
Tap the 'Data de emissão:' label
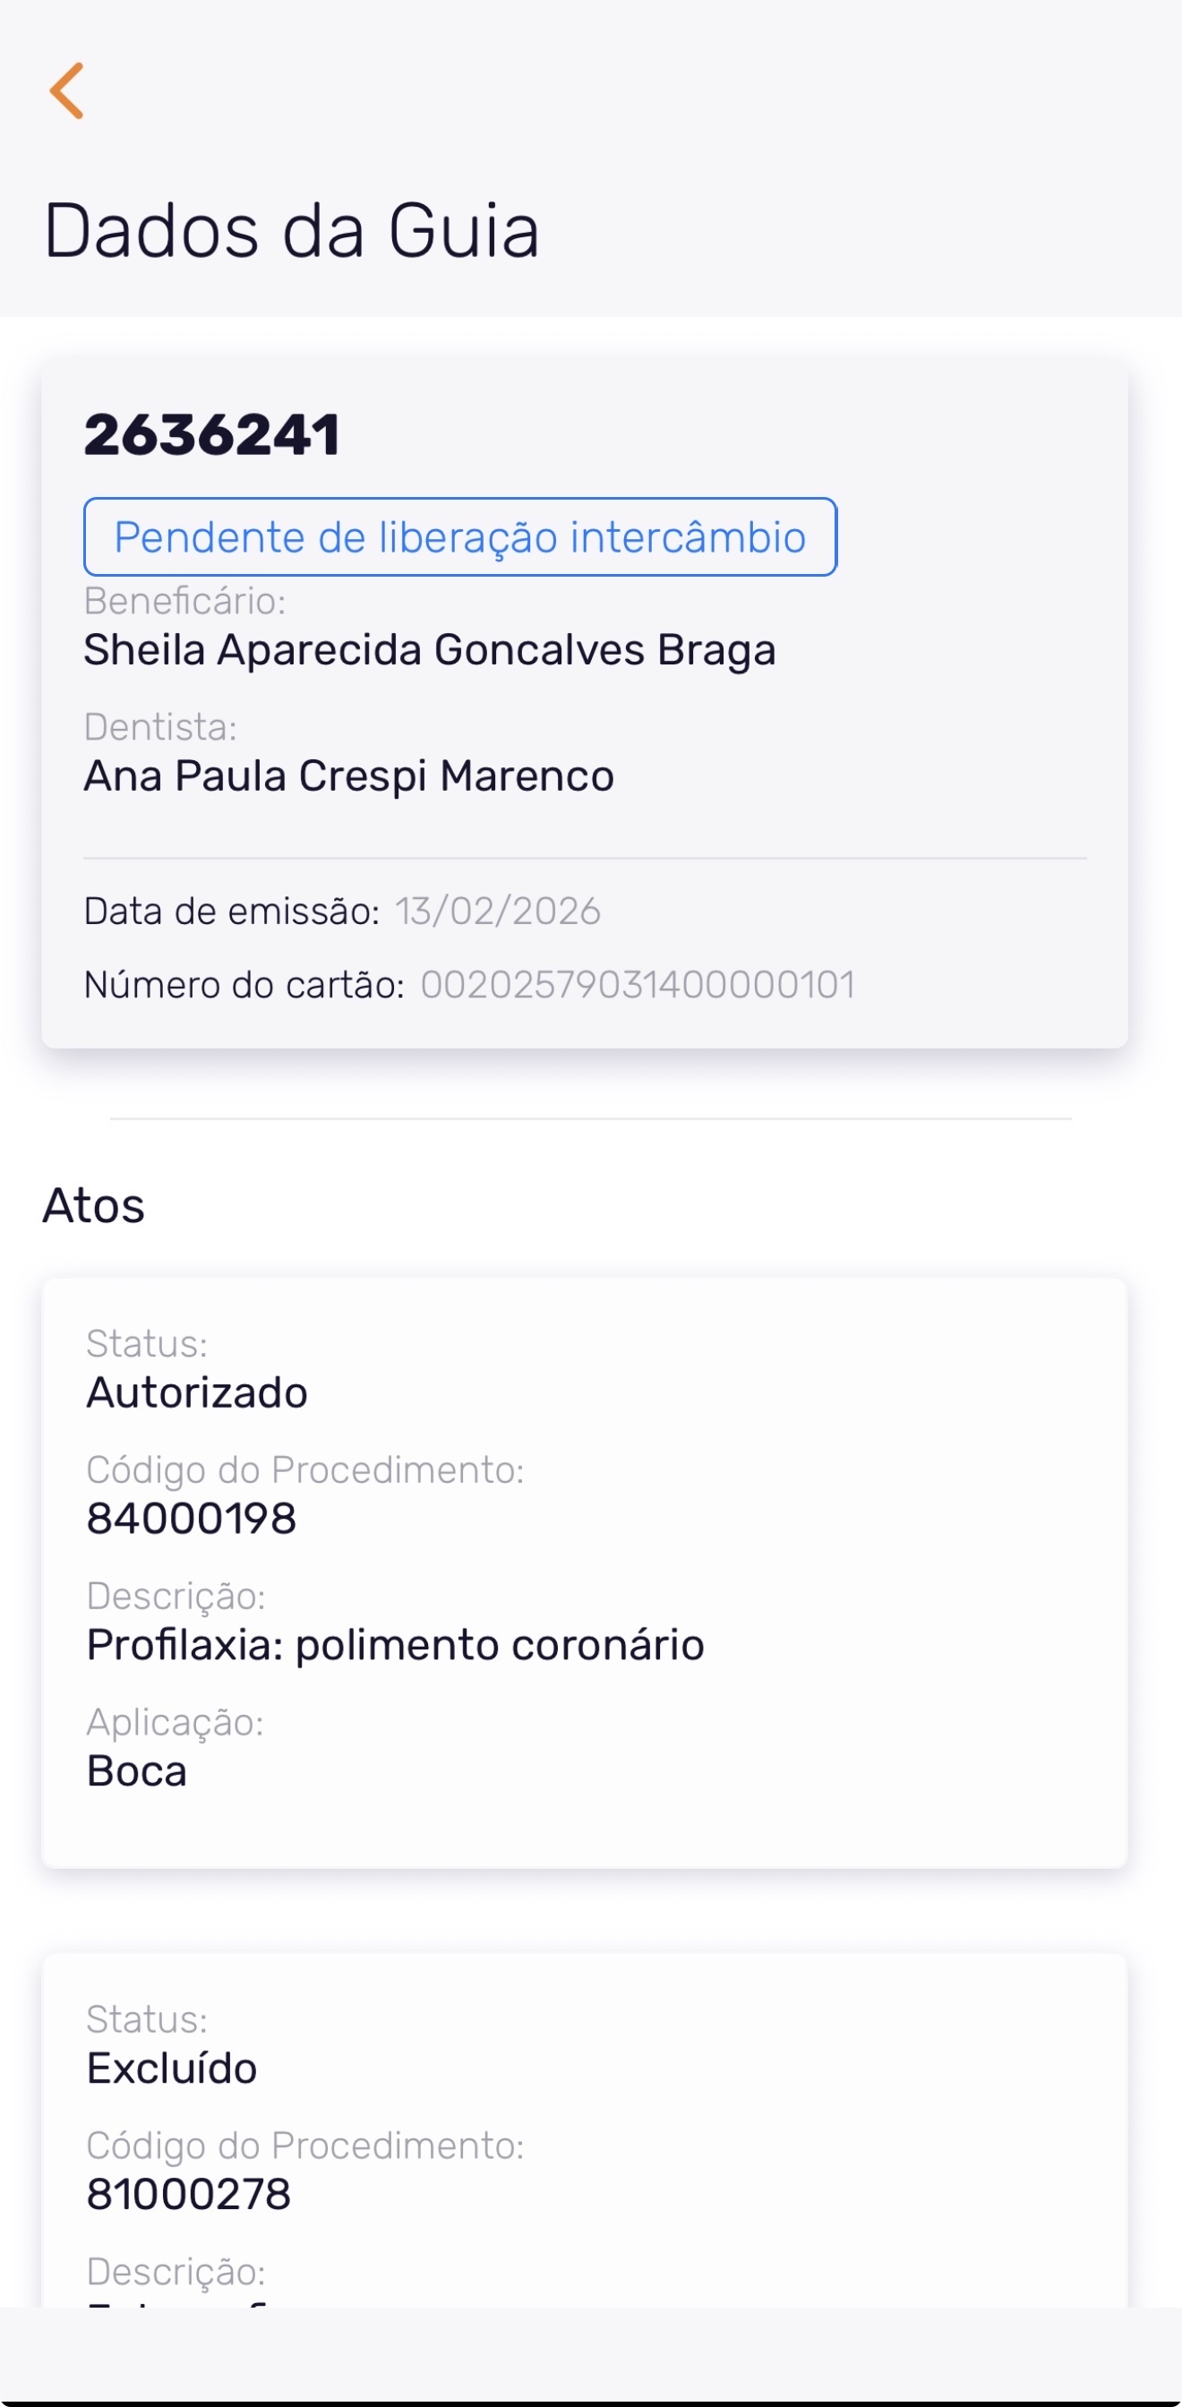[x=232, y=911]
